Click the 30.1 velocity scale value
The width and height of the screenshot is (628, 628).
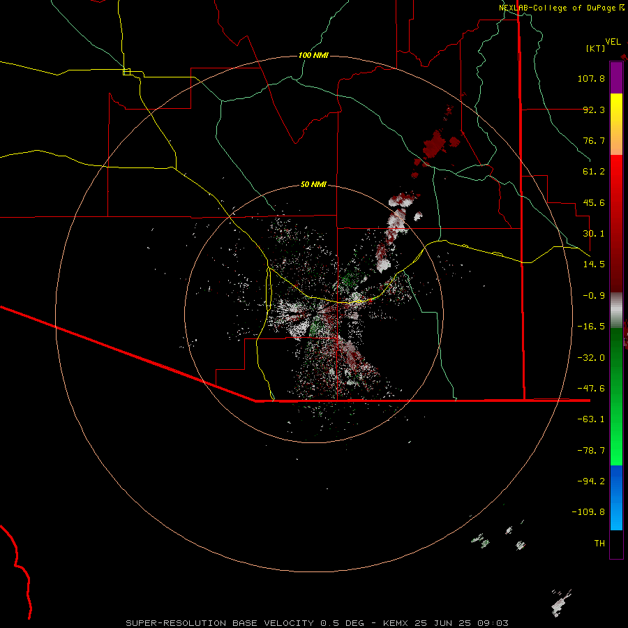594,234
